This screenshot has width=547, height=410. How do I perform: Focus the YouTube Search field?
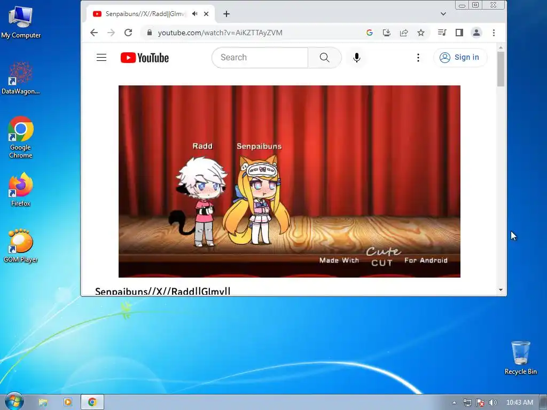click(260, 58)
